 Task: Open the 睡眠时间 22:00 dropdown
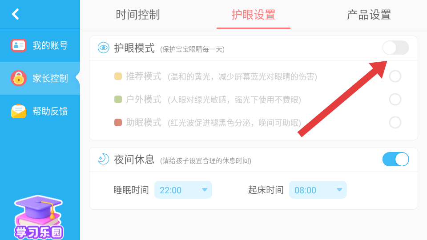[x=183, y=190]
